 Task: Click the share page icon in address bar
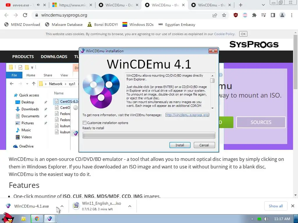click(215, 15)
